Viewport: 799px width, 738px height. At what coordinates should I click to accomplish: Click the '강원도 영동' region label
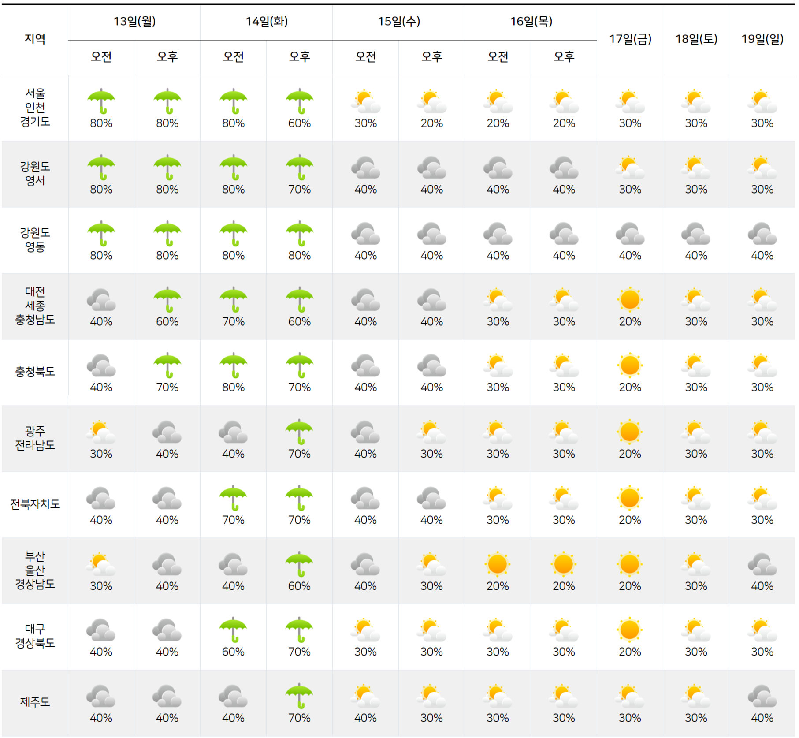[35, 240]
